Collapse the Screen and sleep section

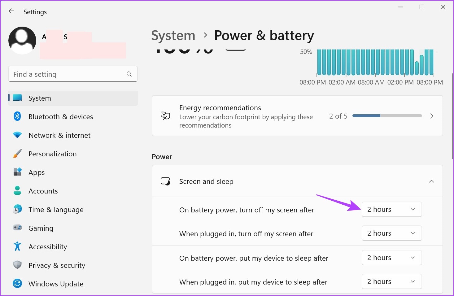(431, 181)
